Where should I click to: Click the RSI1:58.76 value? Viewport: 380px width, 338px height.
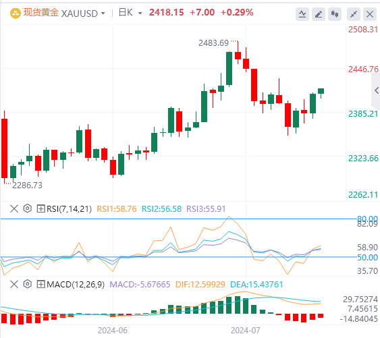tap(117, 209)
